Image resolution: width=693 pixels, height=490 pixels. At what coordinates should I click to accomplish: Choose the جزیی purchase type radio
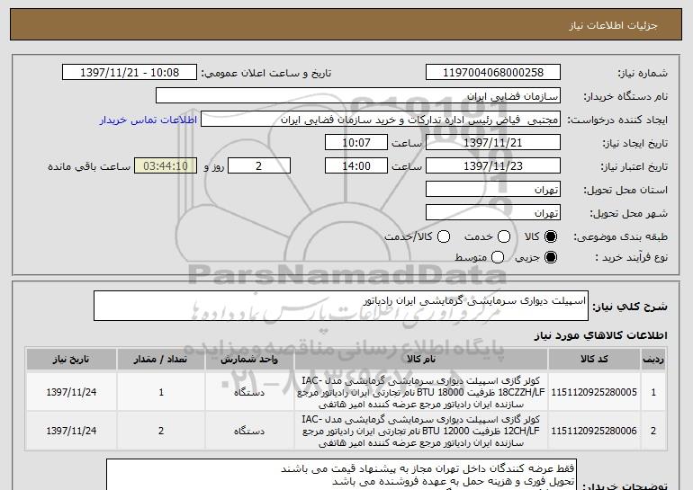tap(551, 257)
